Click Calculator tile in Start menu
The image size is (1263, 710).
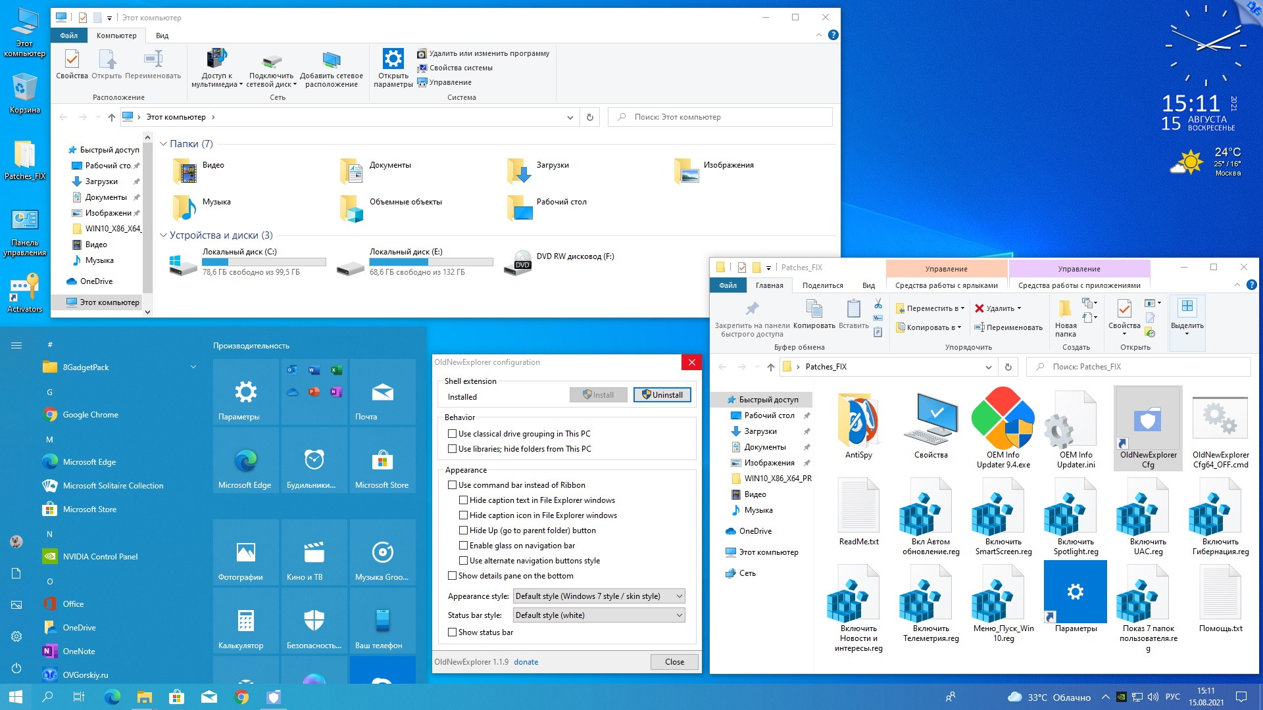[x=246, y=621]
